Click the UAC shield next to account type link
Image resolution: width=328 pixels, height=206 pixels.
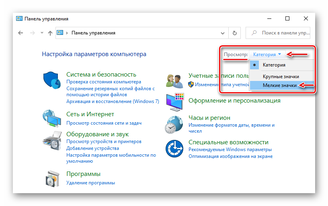tap(191, 85)
